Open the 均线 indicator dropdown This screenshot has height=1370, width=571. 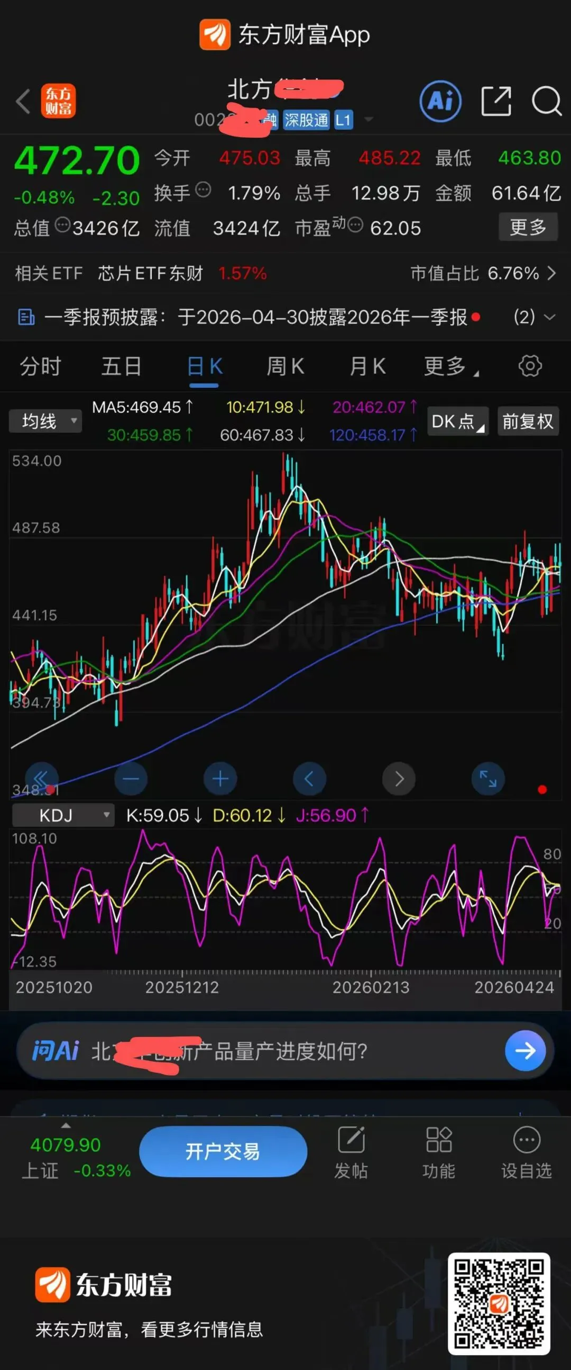[45, 421]
